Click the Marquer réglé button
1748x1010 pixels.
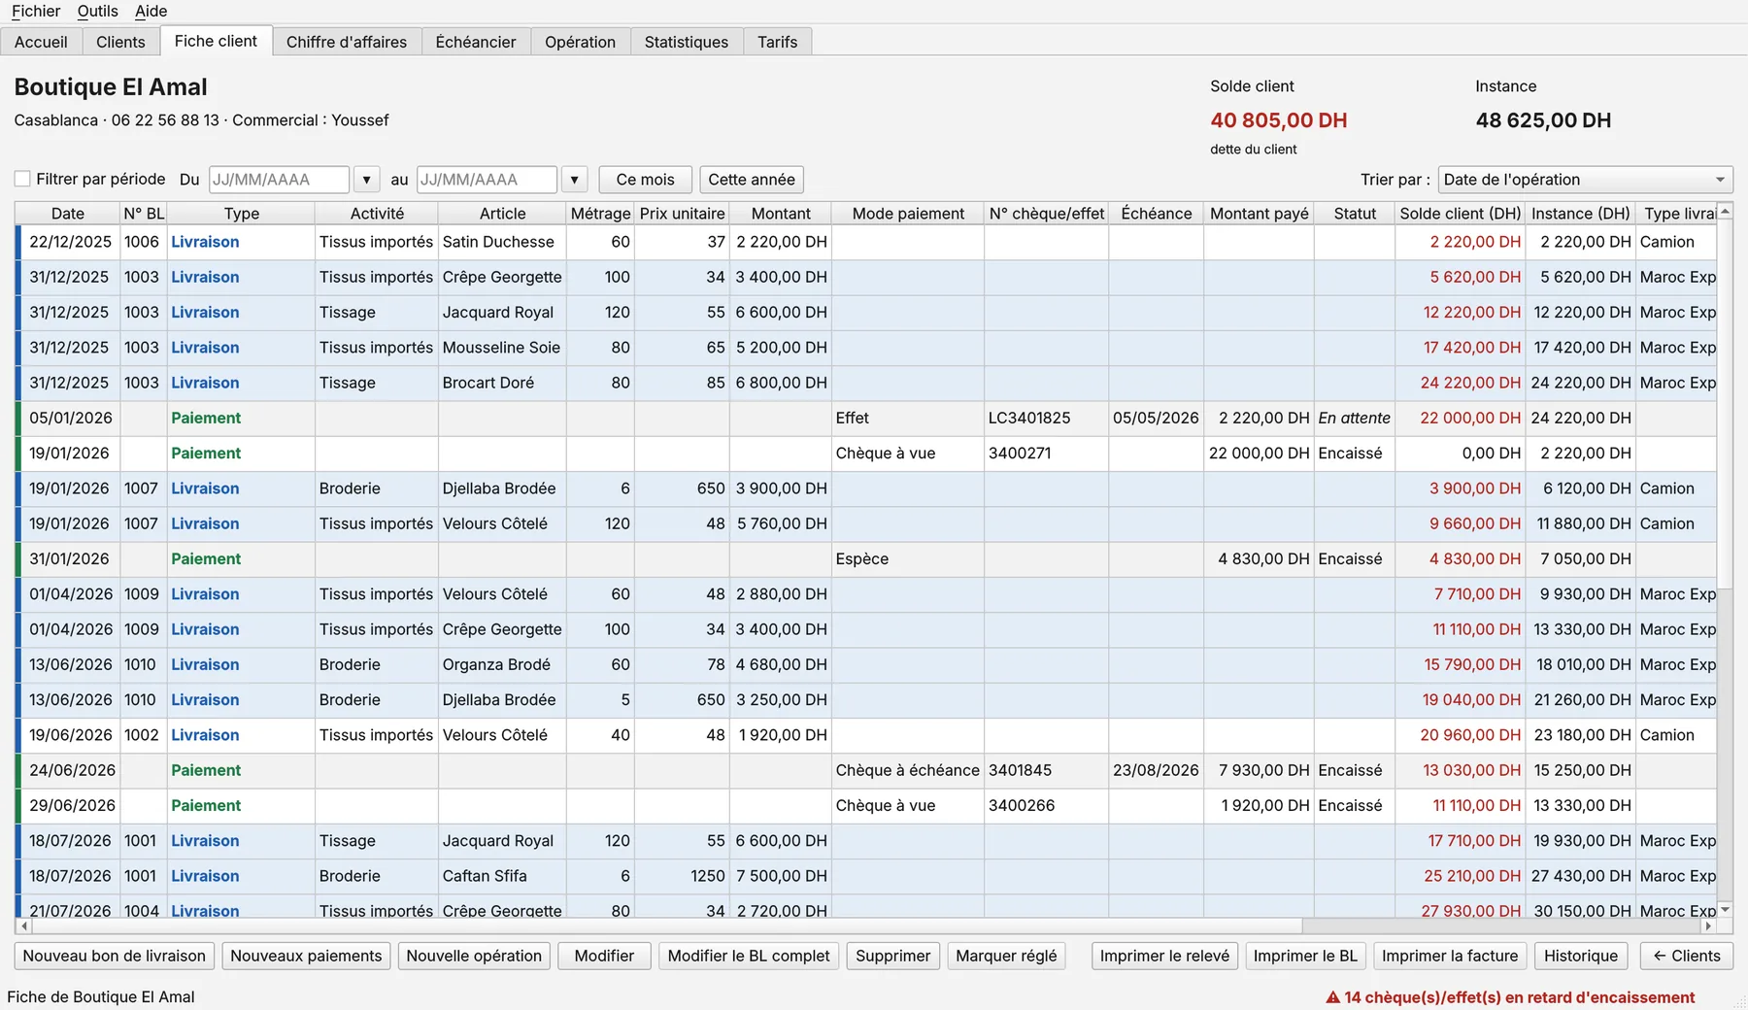pyautogui.click(x=1006, y=956)
